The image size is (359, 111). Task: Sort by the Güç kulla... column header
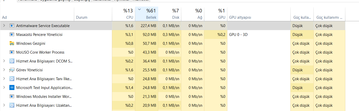(x=302, y=14)
